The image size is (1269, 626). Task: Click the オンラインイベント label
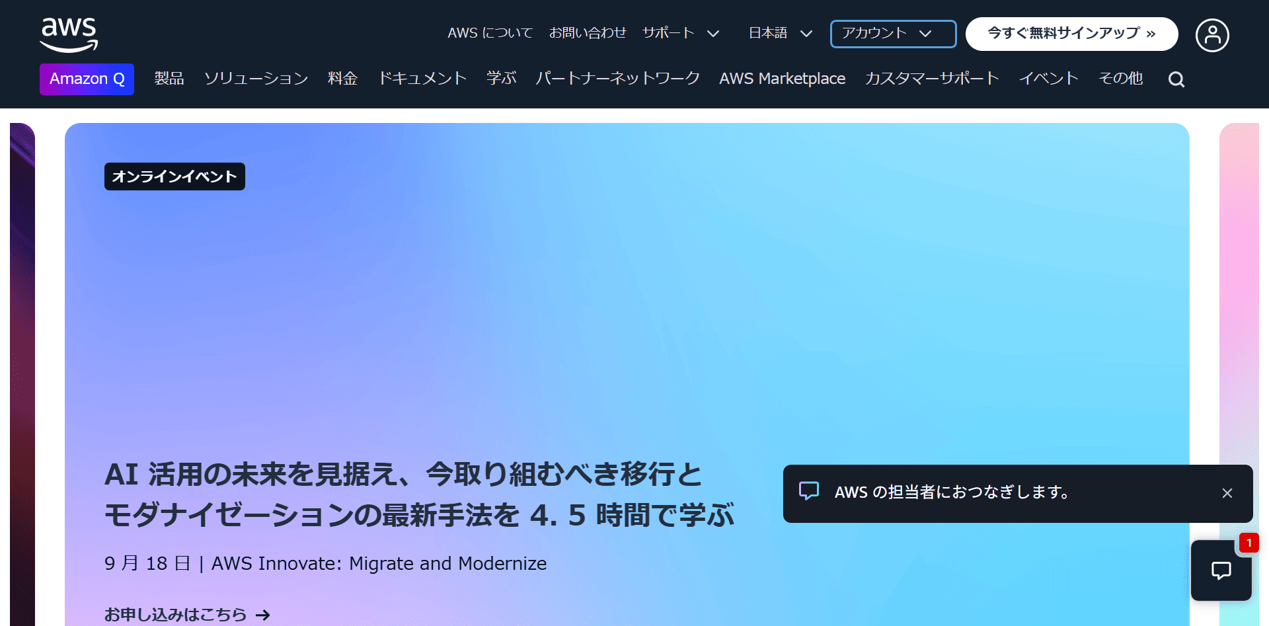click(x=174, y=176)
